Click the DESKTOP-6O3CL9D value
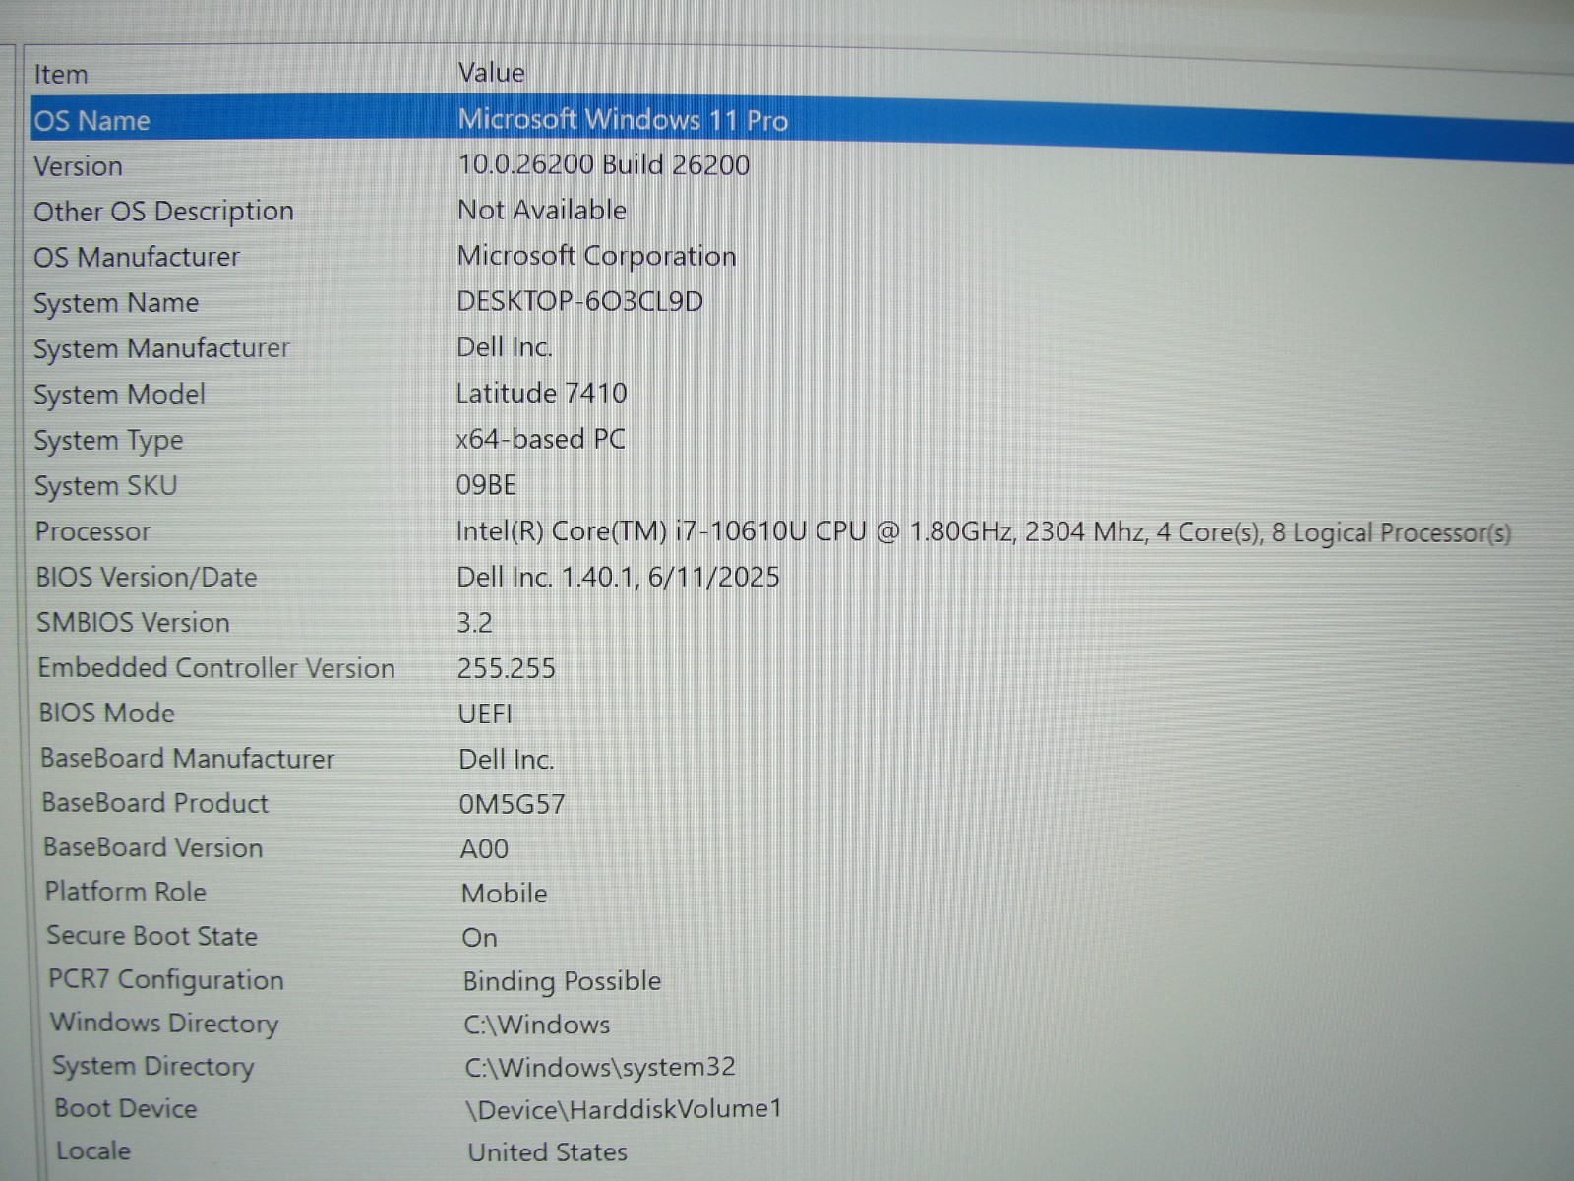The image size is (1574, 1181). 579,301
